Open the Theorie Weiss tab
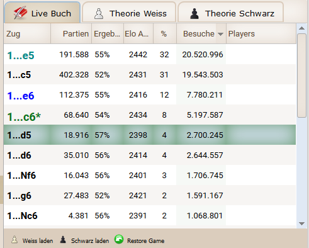 129,13
